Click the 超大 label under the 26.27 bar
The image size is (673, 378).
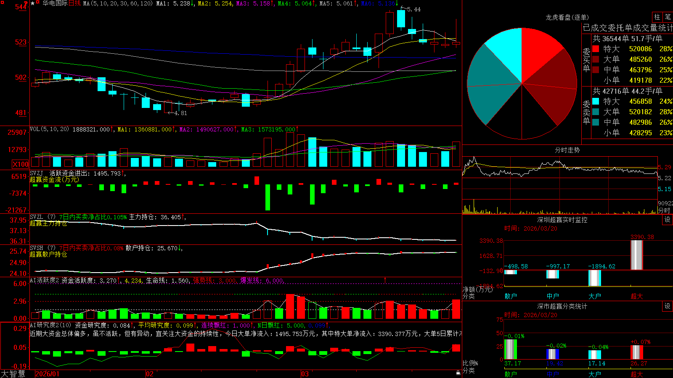coord(637,374)
